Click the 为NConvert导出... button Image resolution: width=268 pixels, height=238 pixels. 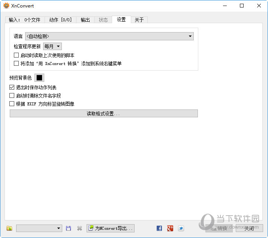[x=111, y=228]
